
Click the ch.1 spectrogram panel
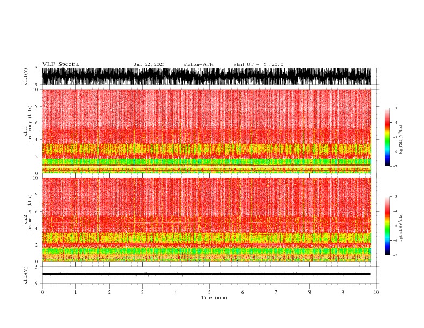[x=207, y=131]
